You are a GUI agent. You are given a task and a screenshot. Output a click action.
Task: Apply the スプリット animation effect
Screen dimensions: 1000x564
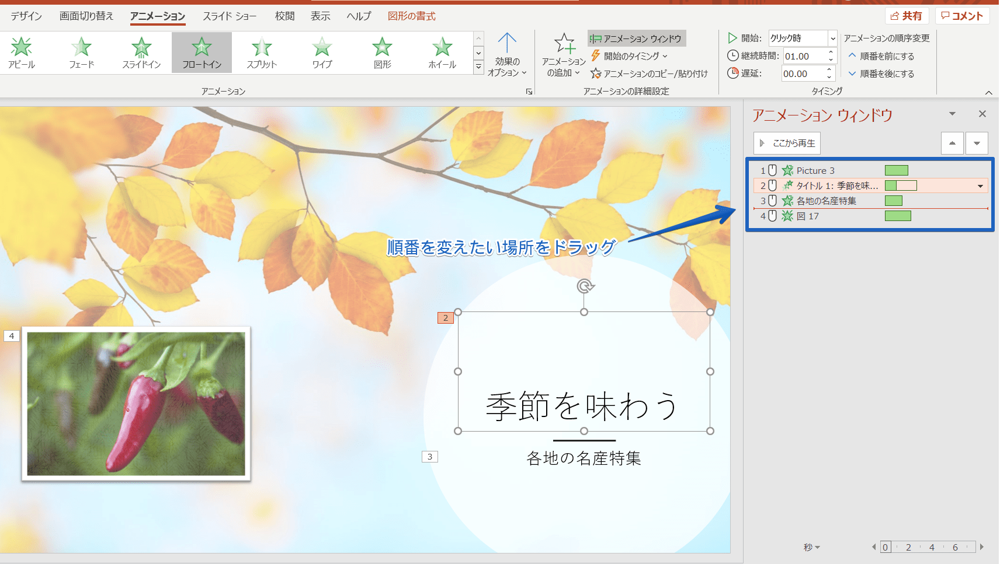pos(262,52)
